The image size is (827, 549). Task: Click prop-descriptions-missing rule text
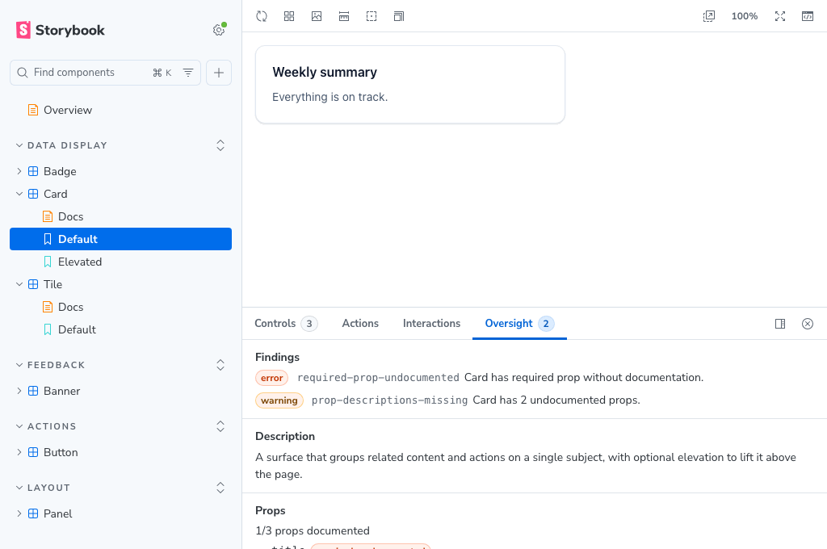389,400
